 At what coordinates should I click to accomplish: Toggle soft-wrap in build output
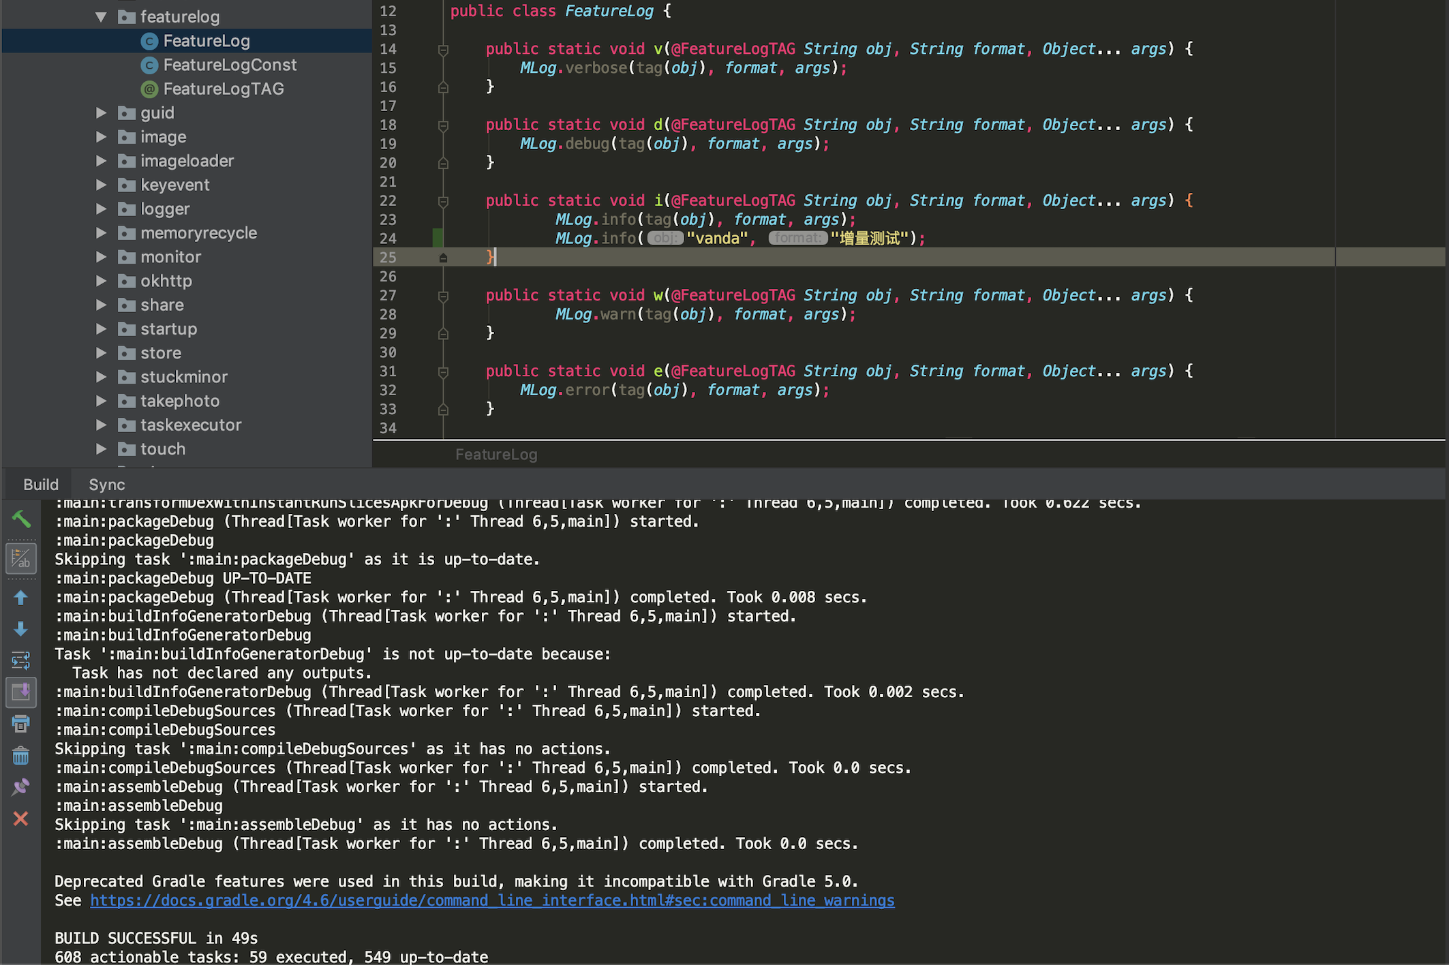[21, 660]
